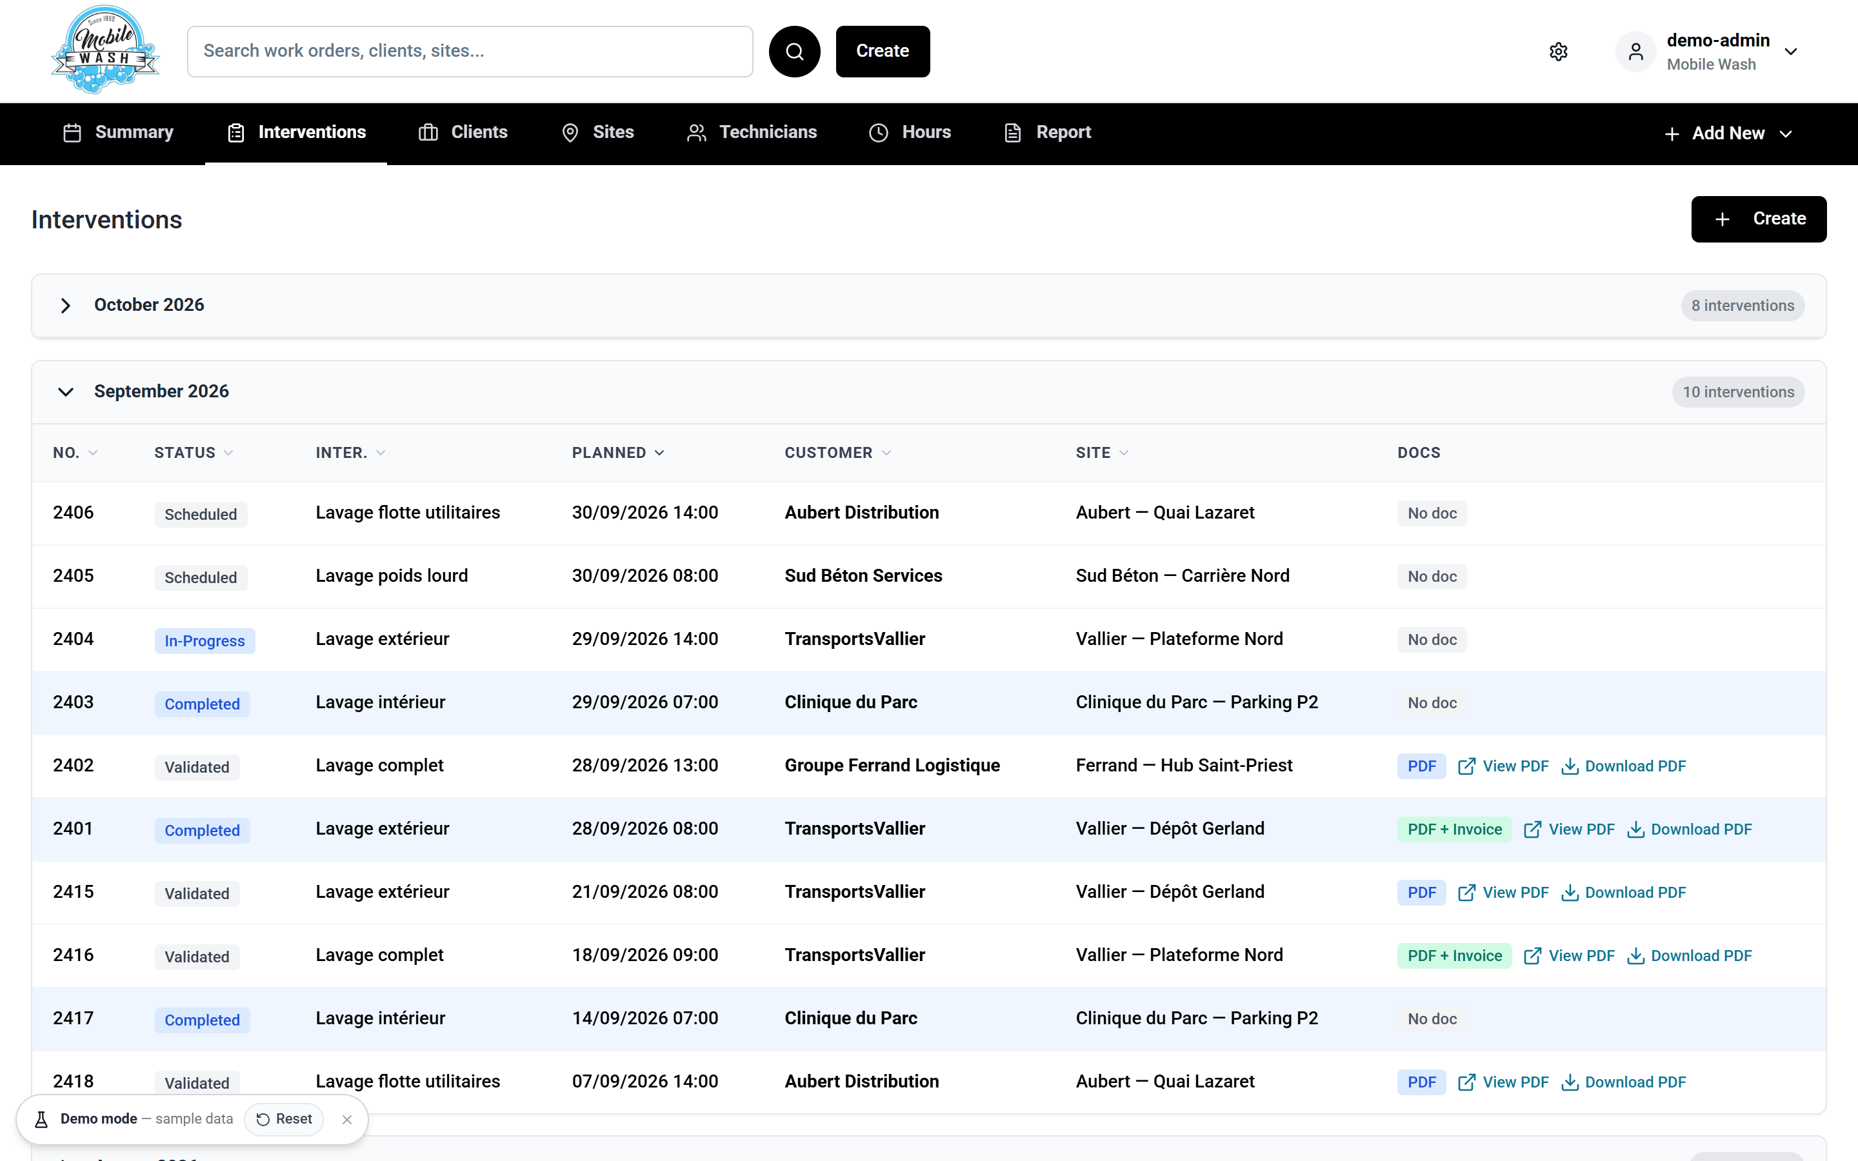Viewport: 1858px width, 1161px height.
Task: Sort by the SITE column header
Action: [1102, 453]
